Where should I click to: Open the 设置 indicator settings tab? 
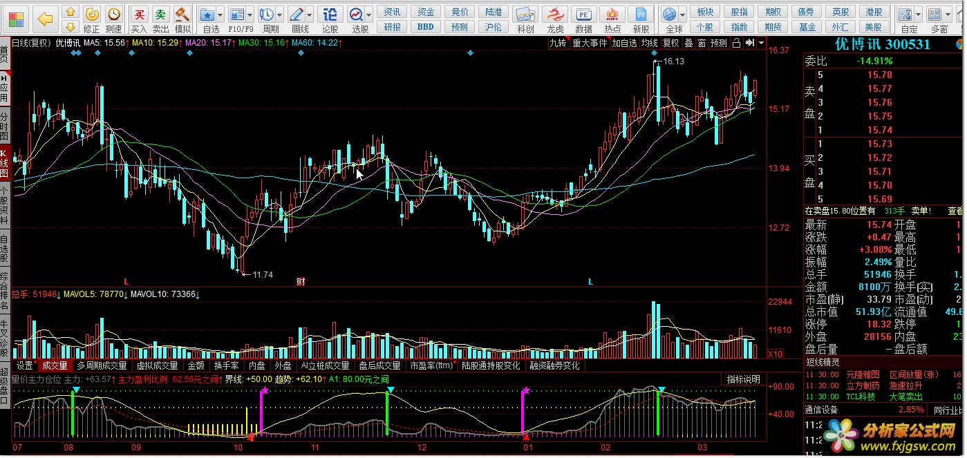(25, 365)
